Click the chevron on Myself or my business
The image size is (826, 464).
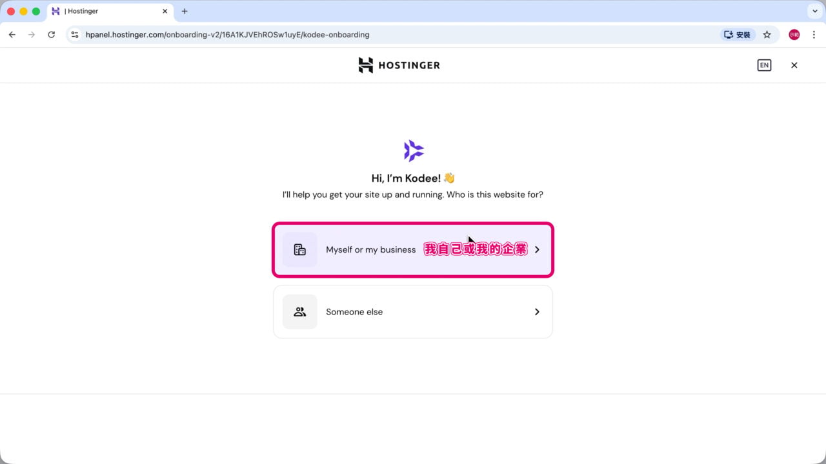point(537,250)
